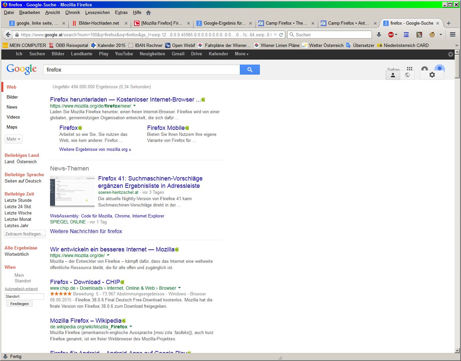Click the download arrow in the status bar
This screenshot has height=361, width=461.
tap(5, 356)
